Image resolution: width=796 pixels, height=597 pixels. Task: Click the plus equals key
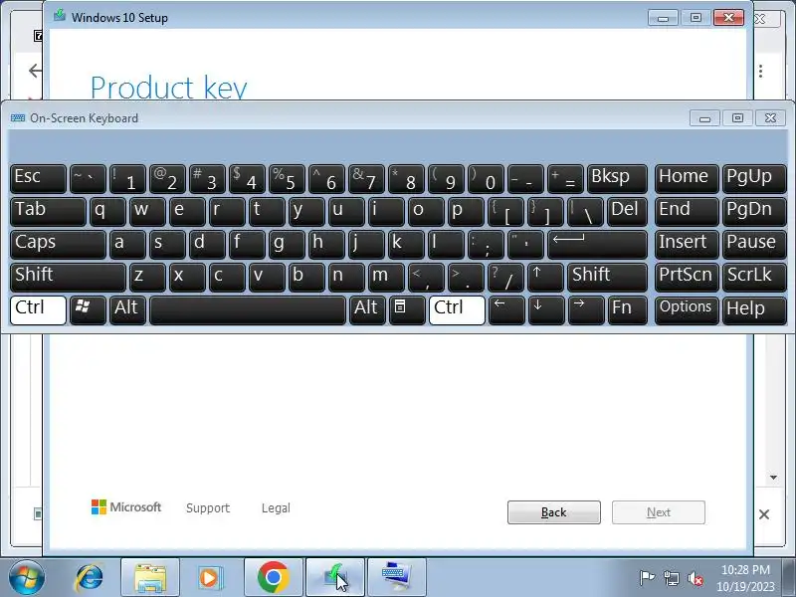[x=565, y=179]
